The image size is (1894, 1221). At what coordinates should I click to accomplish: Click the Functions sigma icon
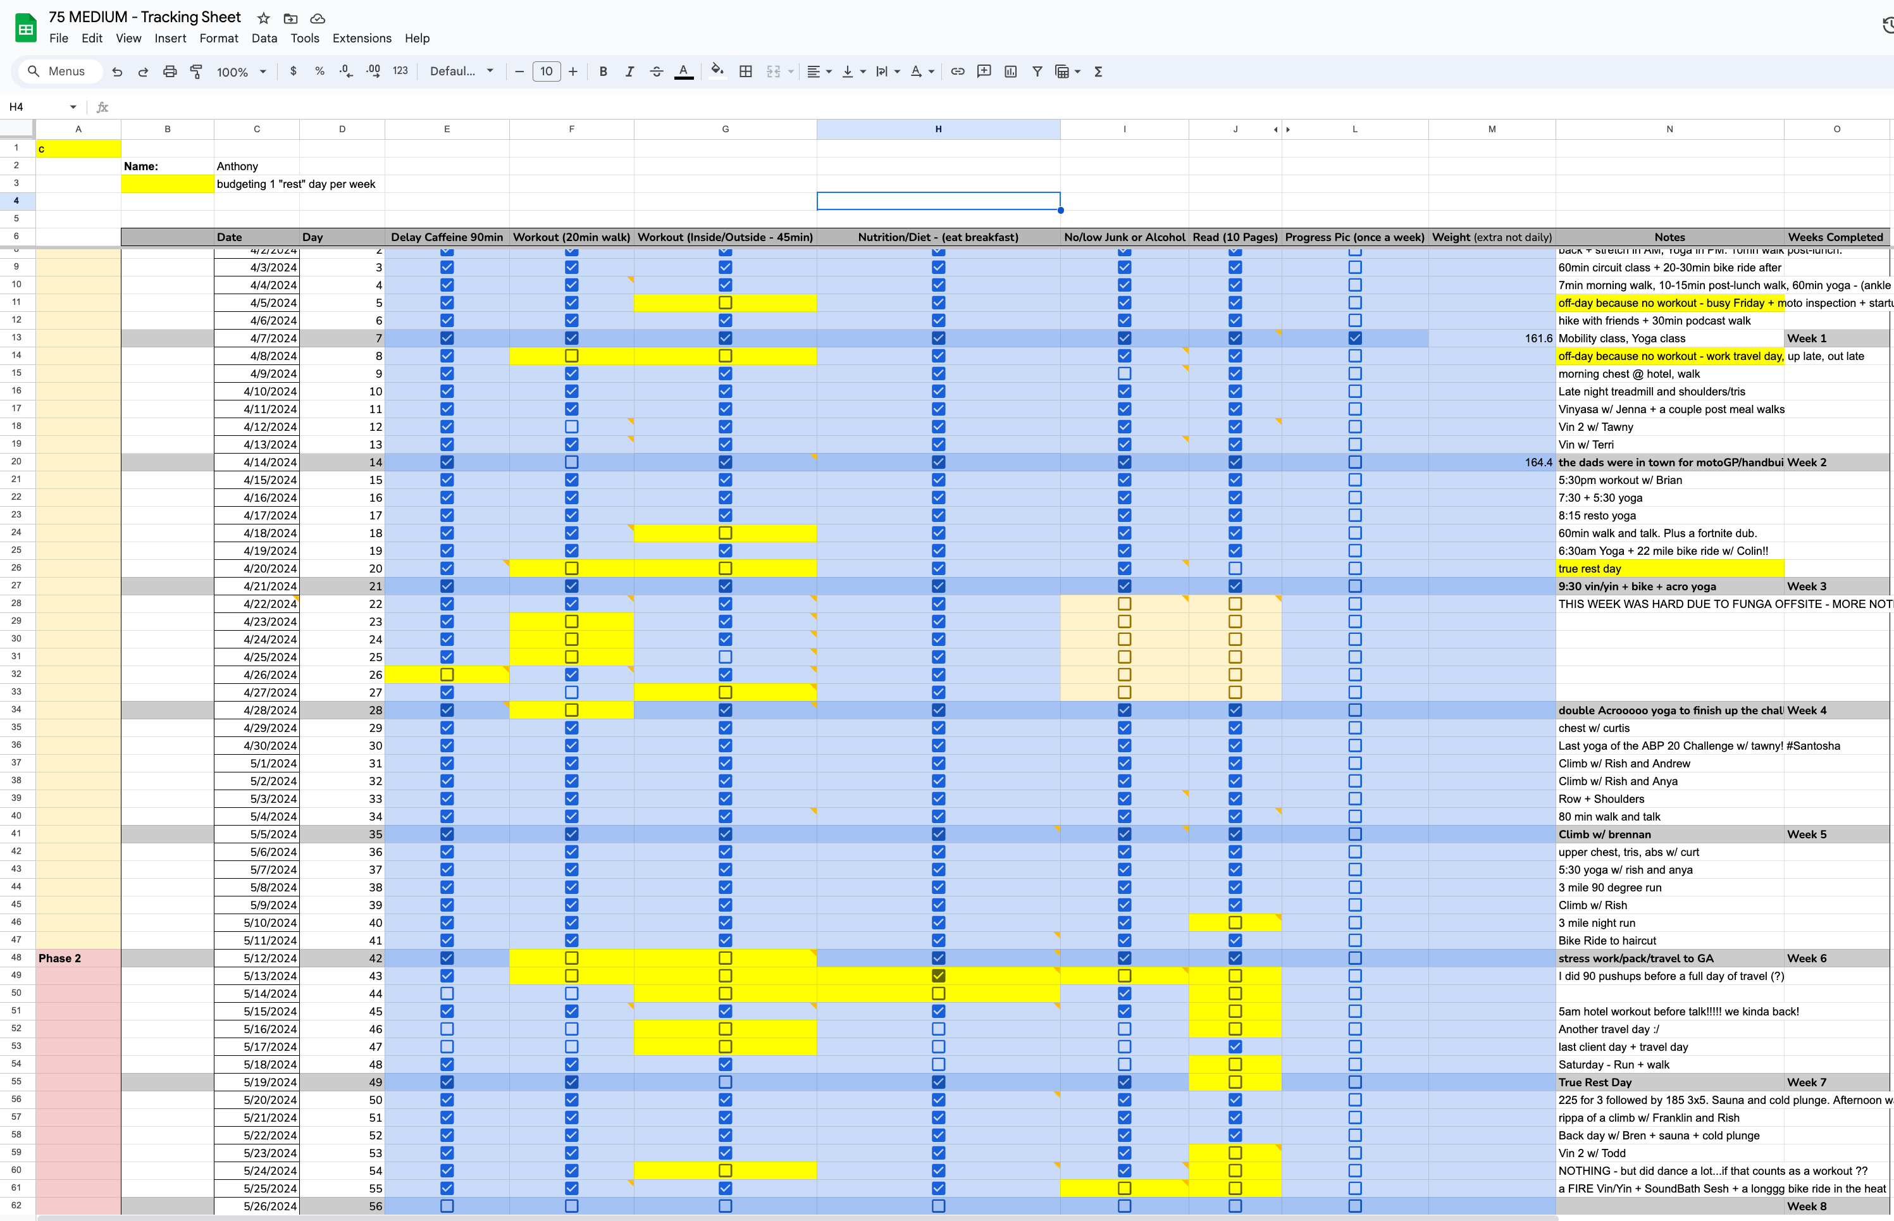pos(1098,71)
